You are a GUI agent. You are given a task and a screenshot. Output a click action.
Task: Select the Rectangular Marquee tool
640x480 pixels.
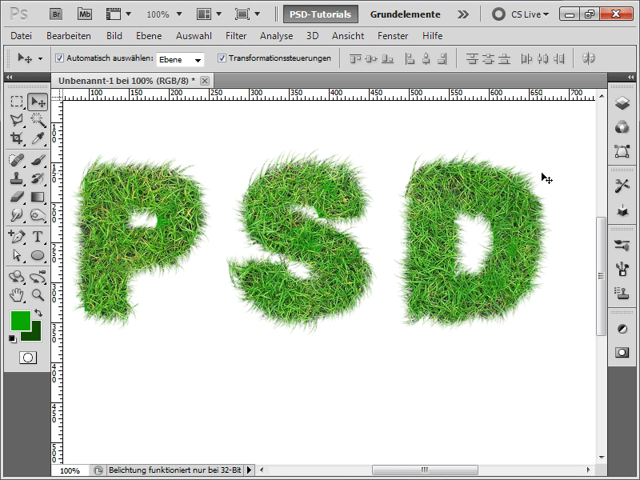coord(17,102)
